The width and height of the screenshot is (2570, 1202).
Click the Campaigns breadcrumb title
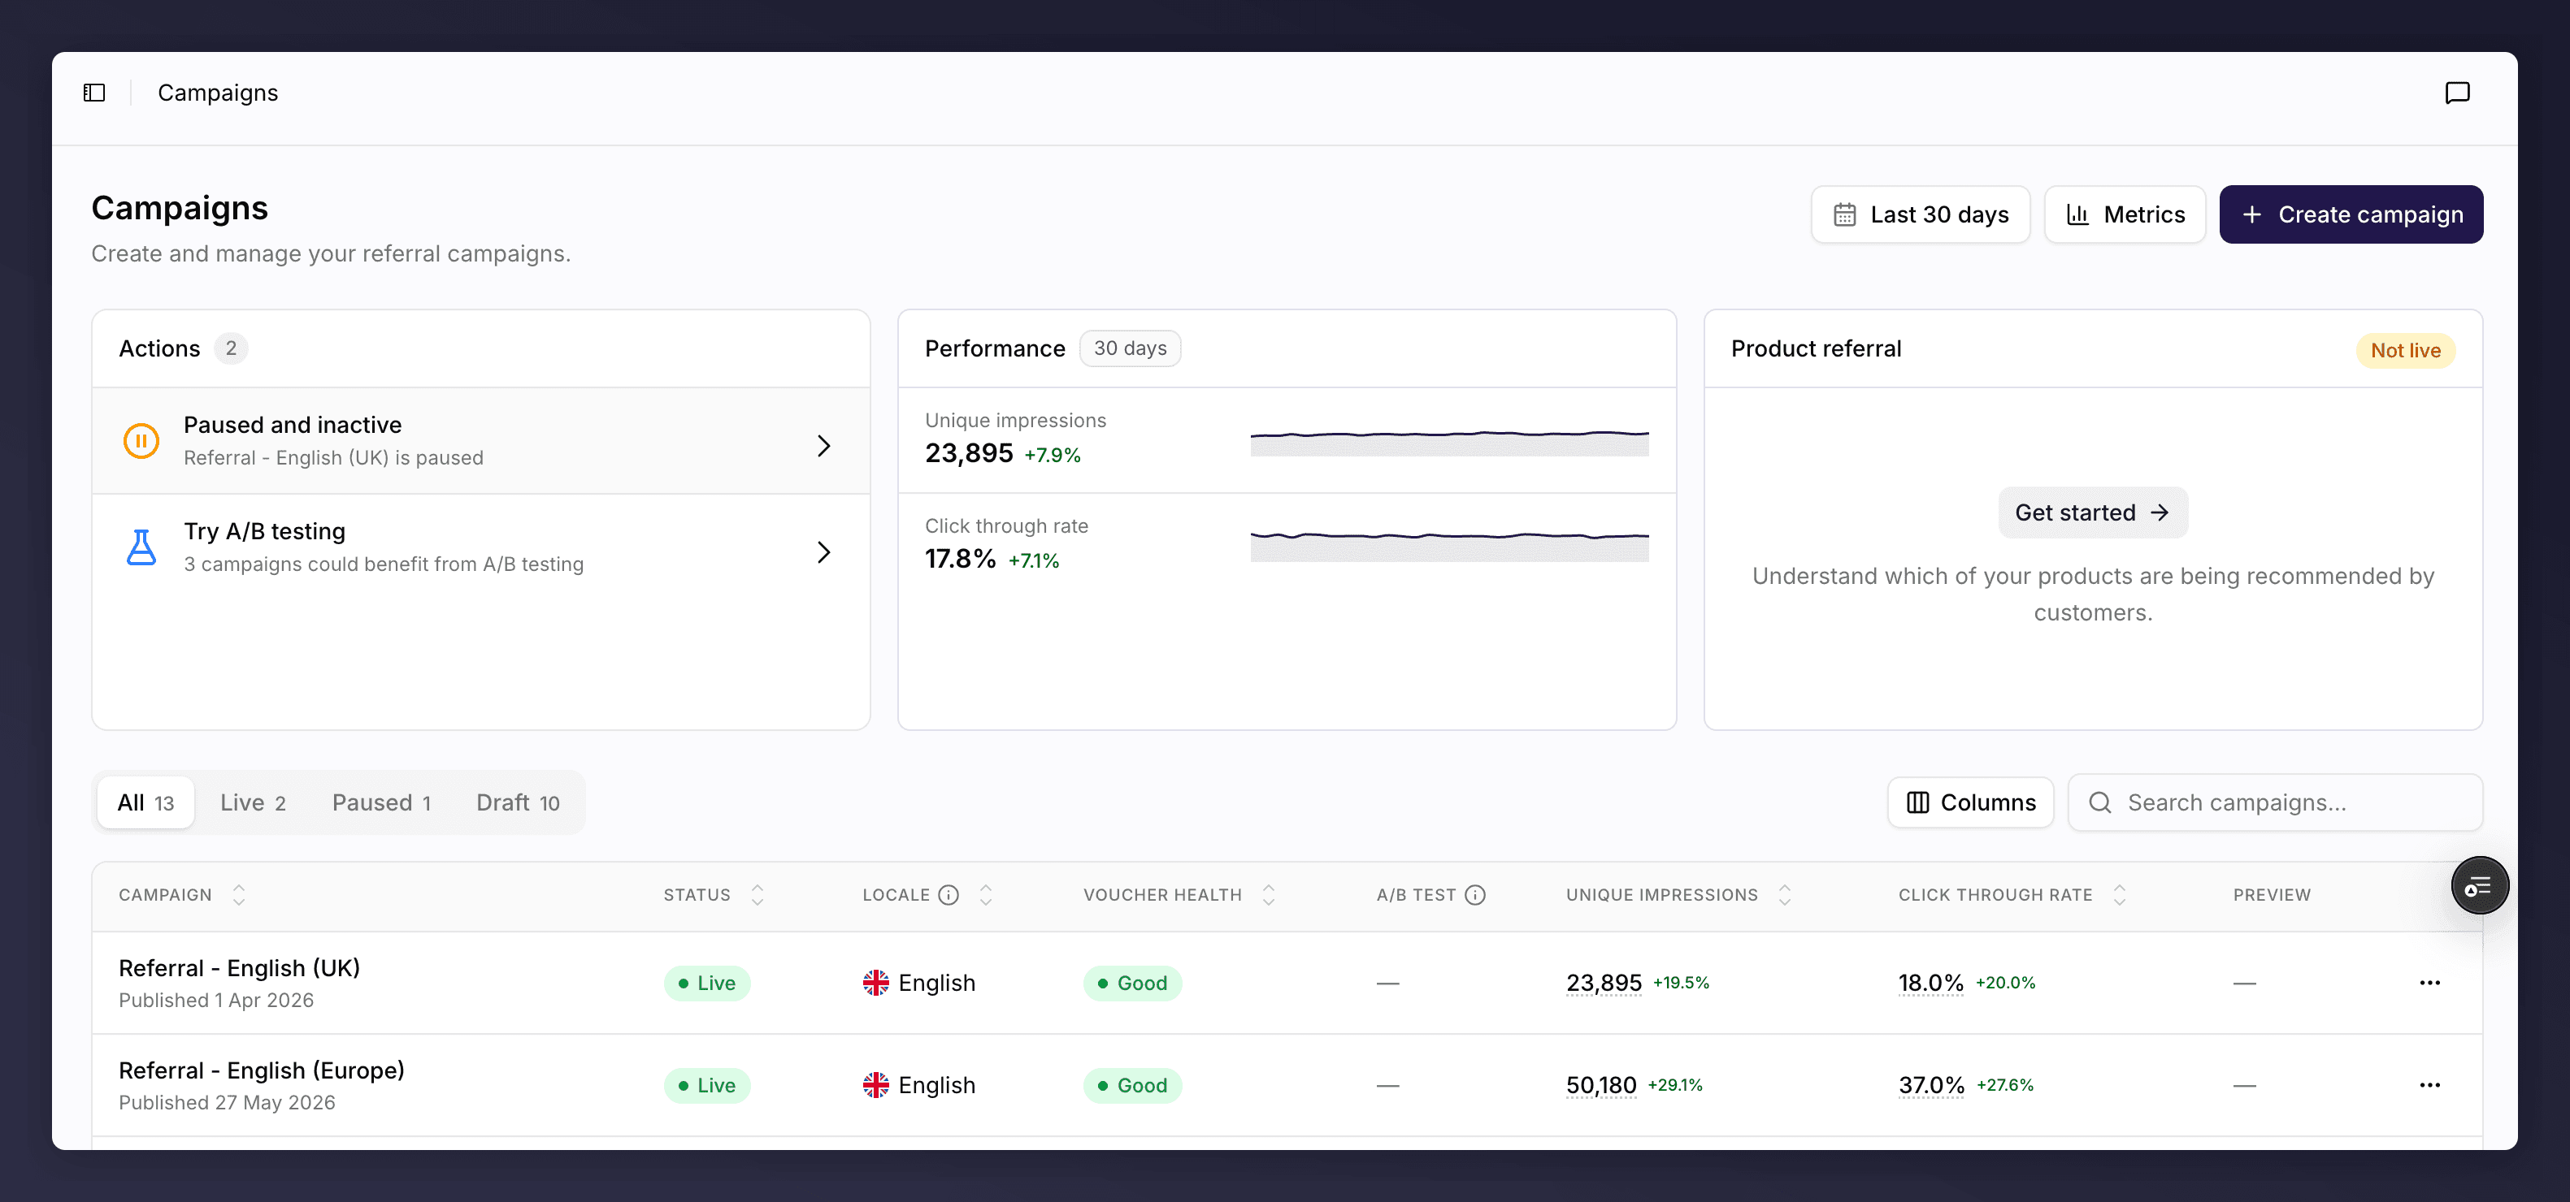coord(218,93)
